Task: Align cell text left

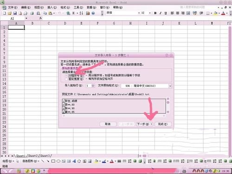Action: pos(172,13)
